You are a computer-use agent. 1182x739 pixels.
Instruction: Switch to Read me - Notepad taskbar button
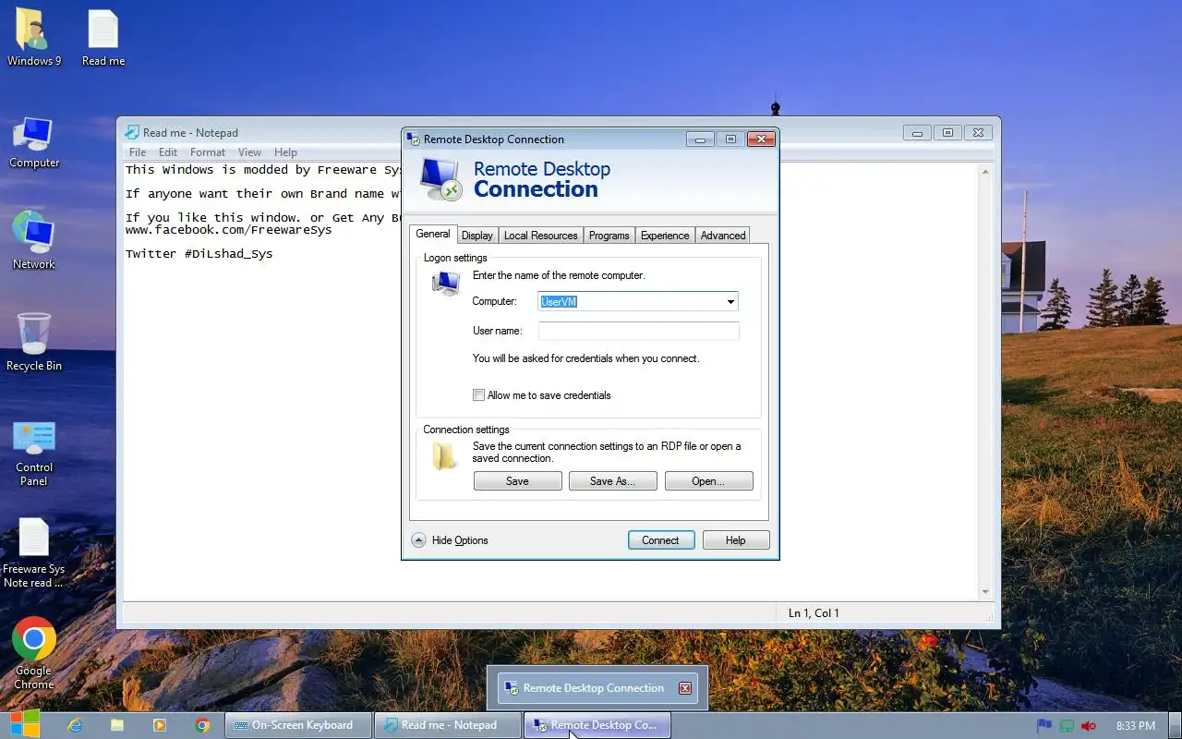(448, 725)
